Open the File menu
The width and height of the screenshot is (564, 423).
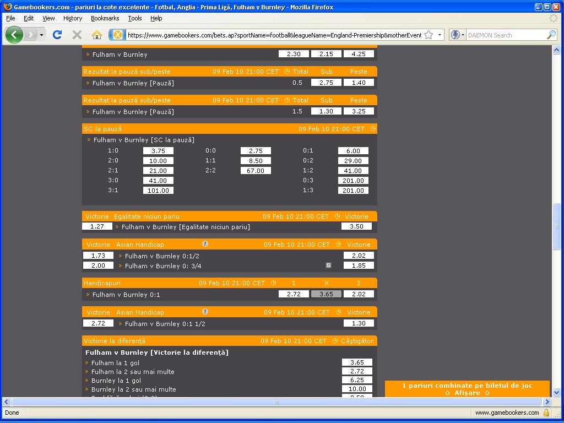coord(10,18)
